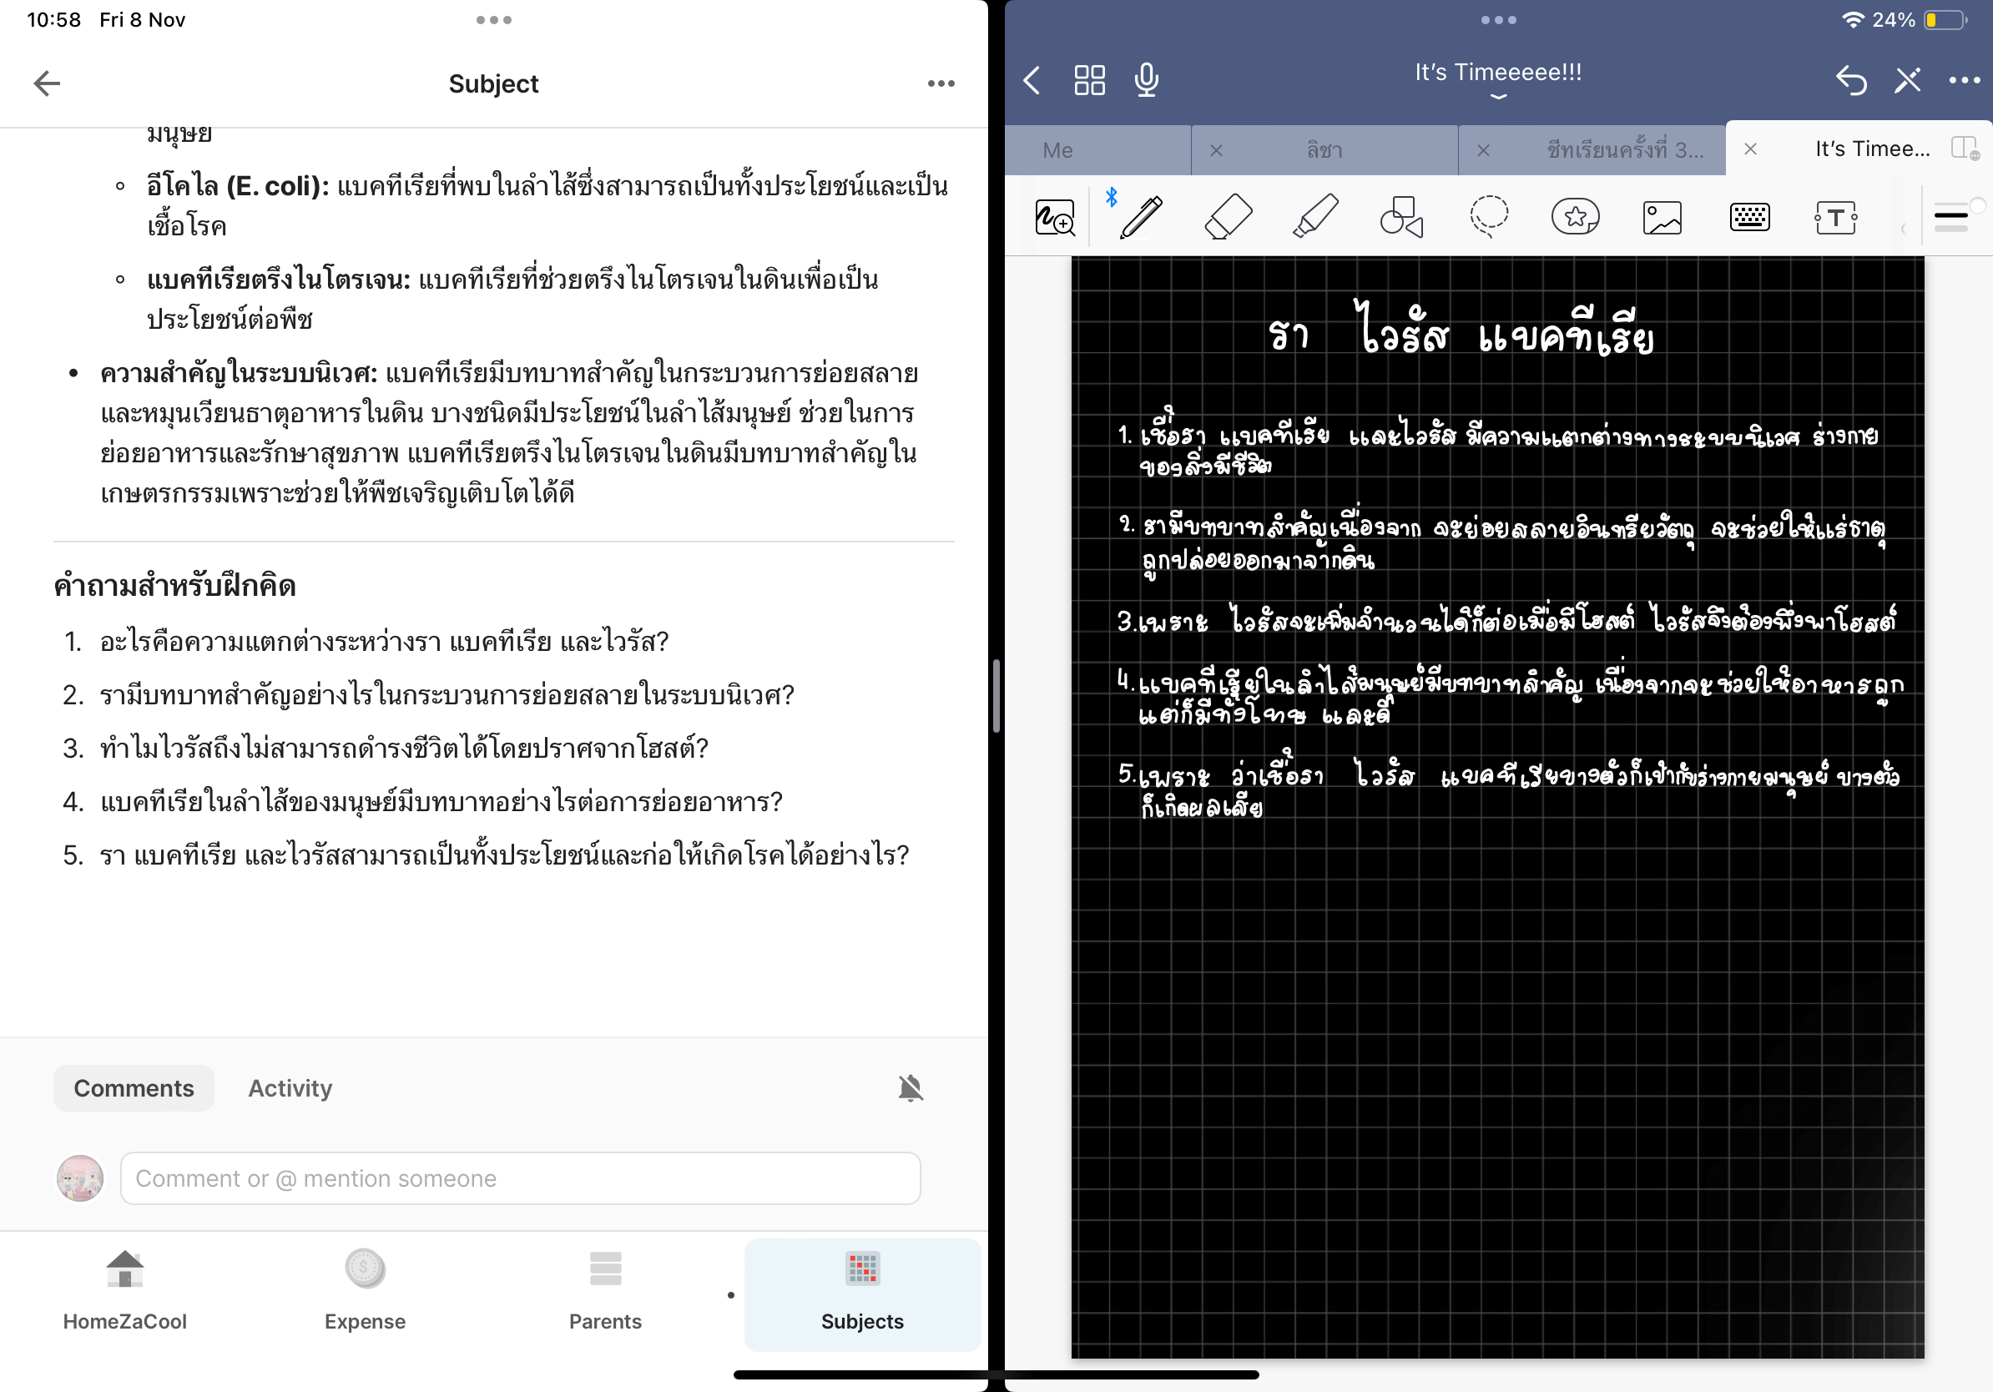The width and height of the screenshot is (1993, 1392).
Task: Click the comment input field
Action: click(x=520, y=1178)
